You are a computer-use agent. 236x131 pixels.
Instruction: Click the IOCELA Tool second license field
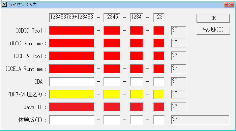click(x=112, y=56)
